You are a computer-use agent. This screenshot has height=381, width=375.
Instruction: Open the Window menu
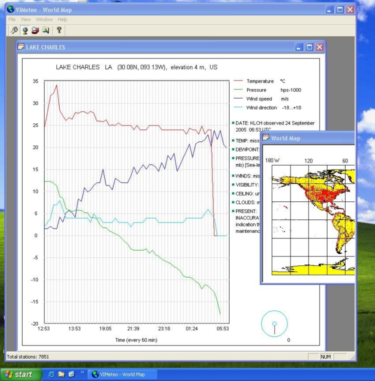pyautogui.click(x=44, y=19)
